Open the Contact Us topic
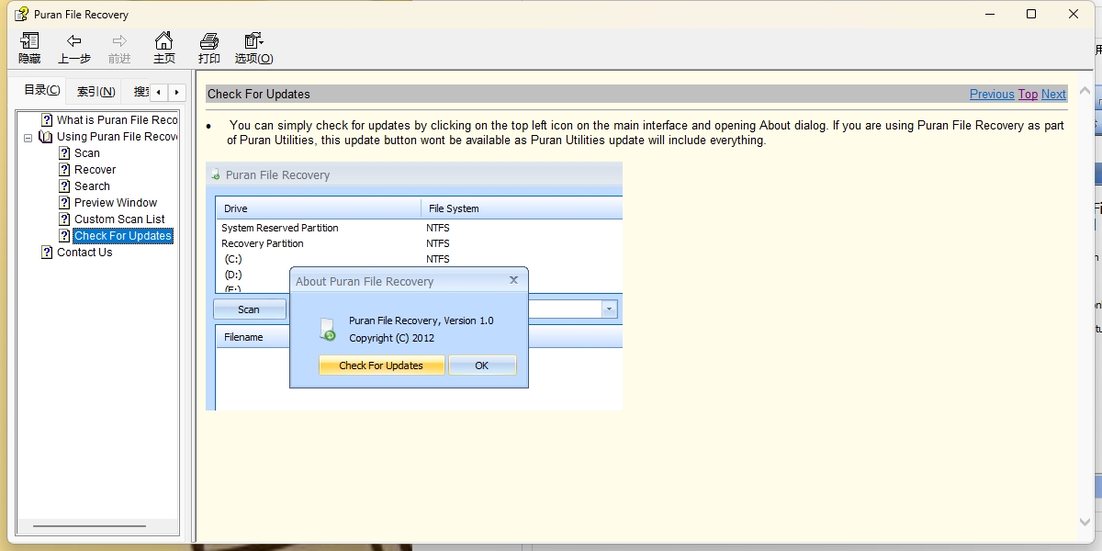The width and height of the screenshot is (1102, 551). coord(84,253)
